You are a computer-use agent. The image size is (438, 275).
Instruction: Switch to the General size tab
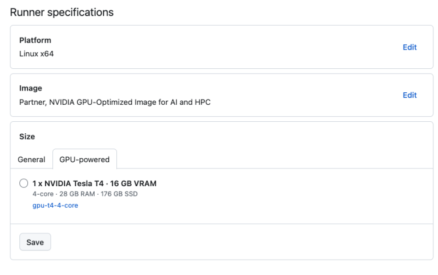pyautogui.click(x=31, y=159)
